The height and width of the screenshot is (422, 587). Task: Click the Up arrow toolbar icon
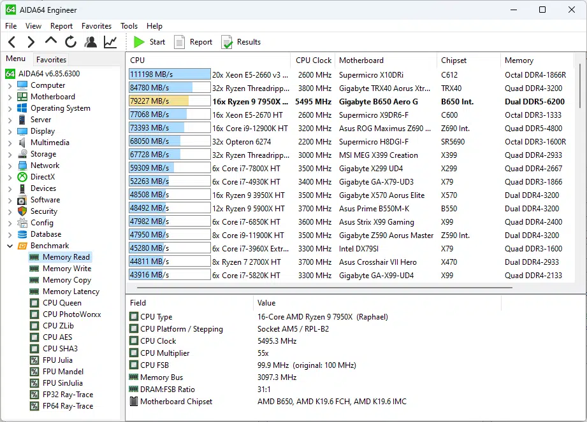click(51, 41)
